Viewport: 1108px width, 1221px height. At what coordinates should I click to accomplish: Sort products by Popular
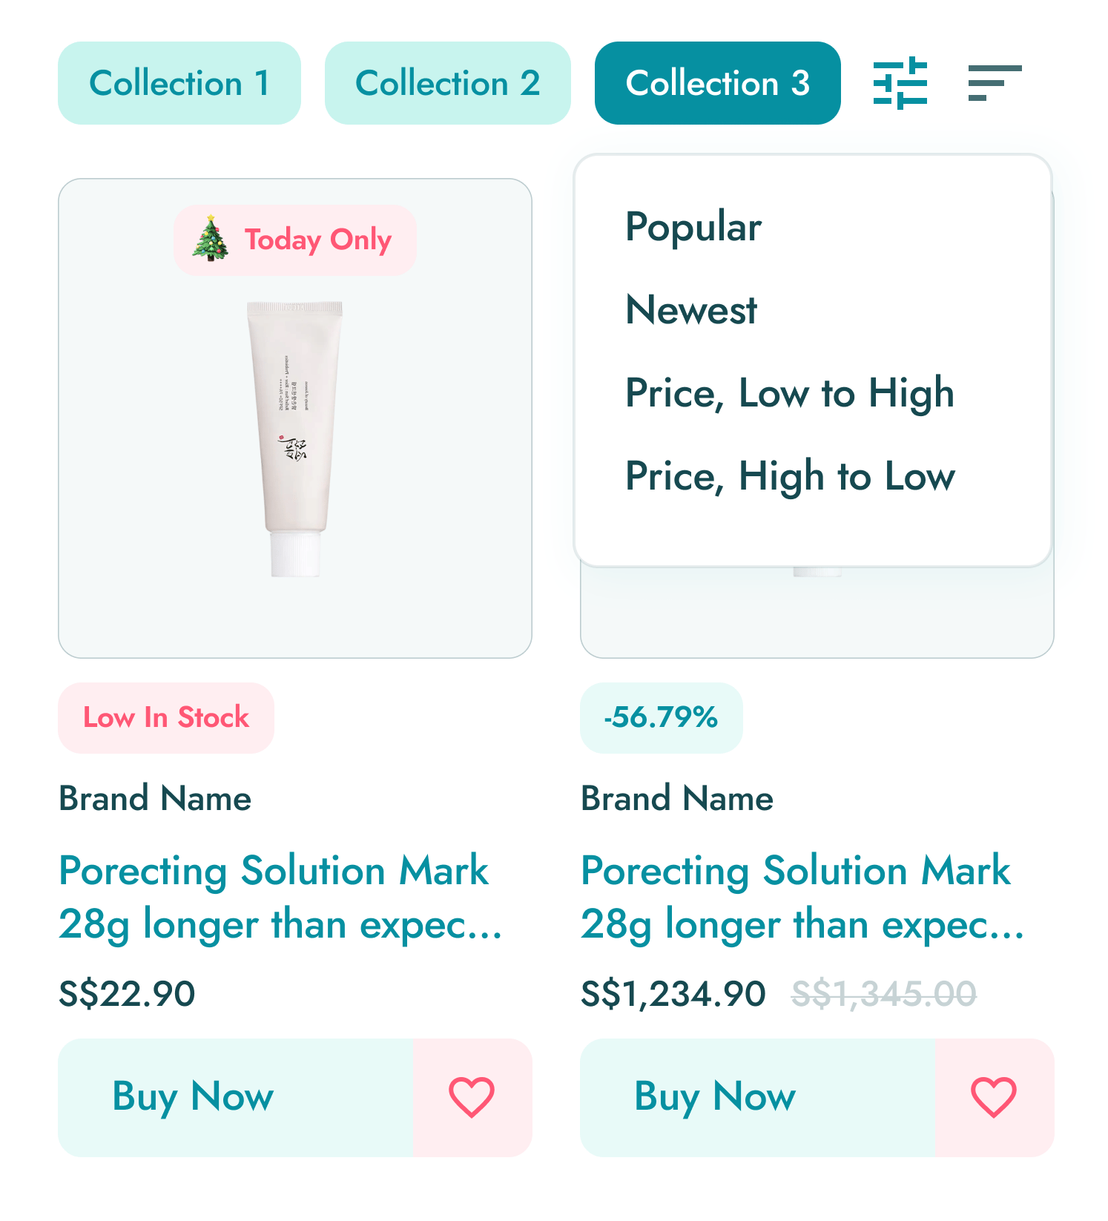point(693,227)
